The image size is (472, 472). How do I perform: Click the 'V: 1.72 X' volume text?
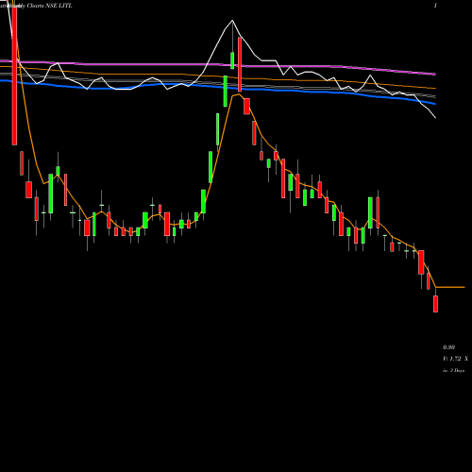[x=455, y=359]
